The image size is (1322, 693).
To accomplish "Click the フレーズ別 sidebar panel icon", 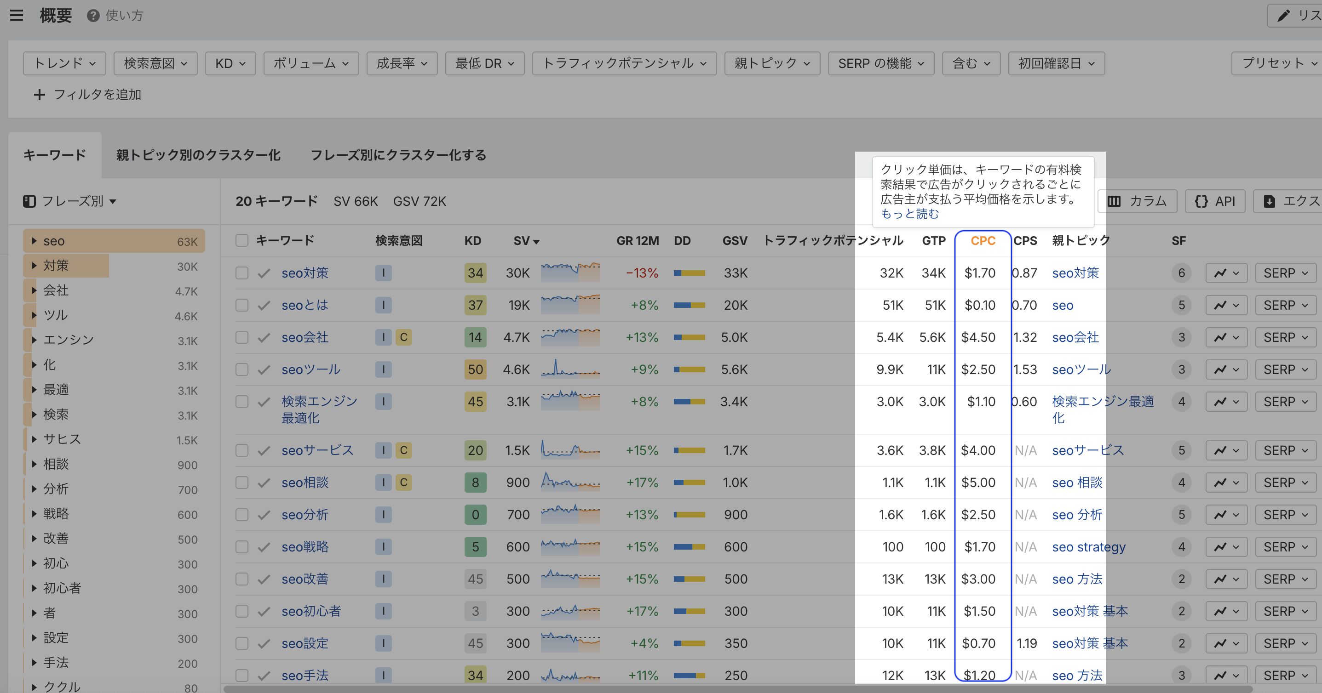I will 29,201.
